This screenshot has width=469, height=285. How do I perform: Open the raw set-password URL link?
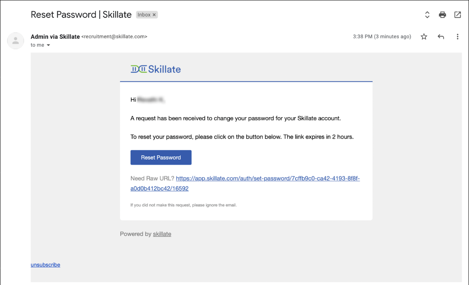(x=245, y=183)
